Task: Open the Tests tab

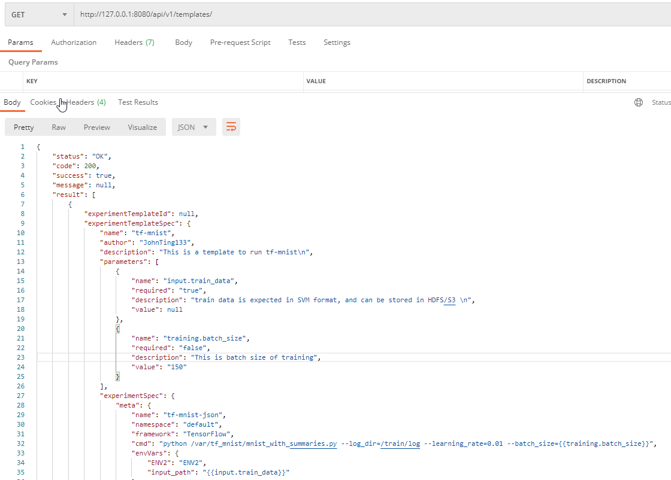Action: [x=297, y=42]
